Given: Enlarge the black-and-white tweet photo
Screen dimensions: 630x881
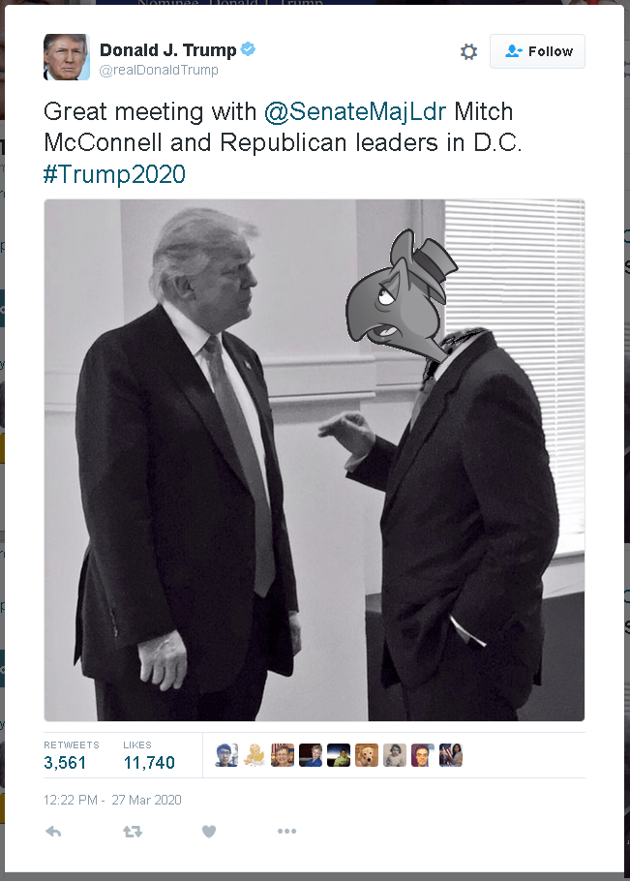Looking at the screenshot, I should coord(314,460).
